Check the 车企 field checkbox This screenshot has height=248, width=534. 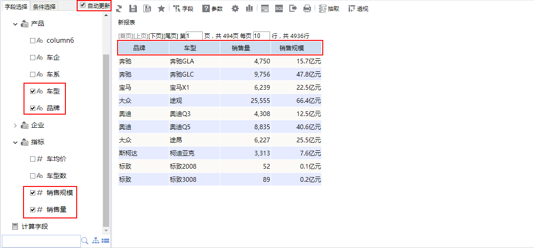pyautogui.click(x=32, y=57)
